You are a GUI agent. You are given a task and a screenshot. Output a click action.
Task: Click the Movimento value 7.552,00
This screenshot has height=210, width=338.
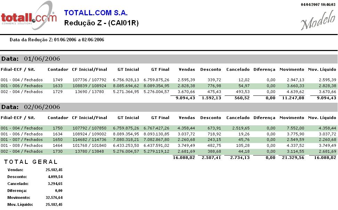pos(296,128)
